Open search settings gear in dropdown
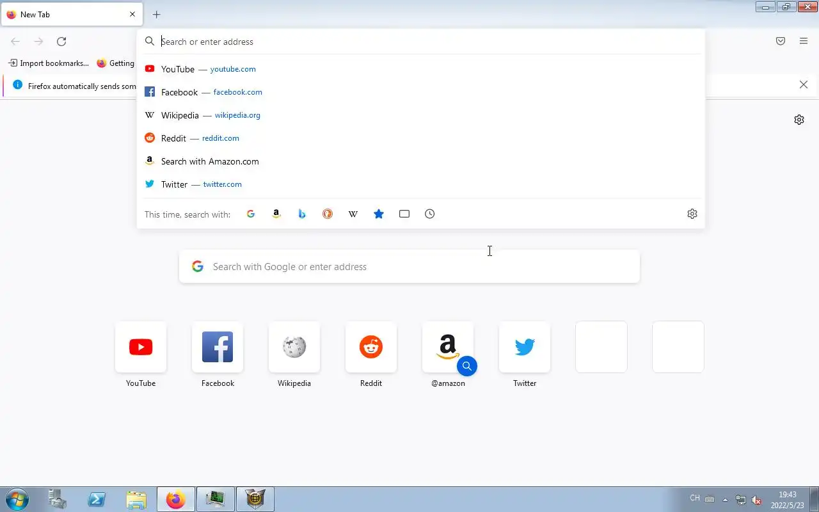 click(692, 214)
